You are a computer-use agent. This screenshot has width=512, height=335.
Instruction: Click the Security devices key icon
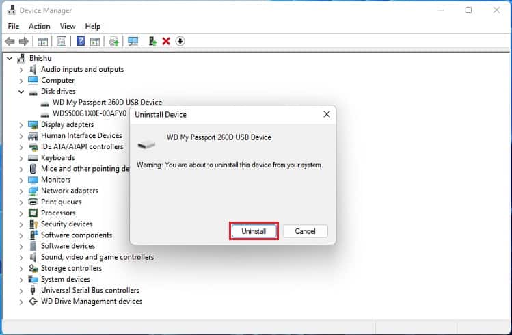tap(33, 224)
